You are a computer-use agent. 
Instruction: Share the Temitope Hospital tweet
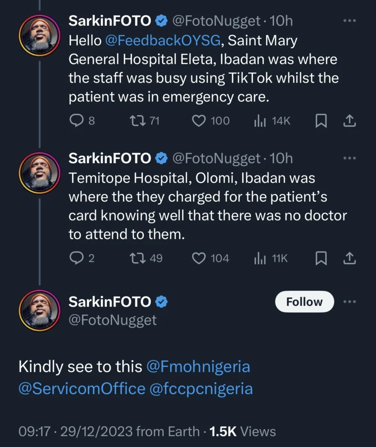click(349, 258)
